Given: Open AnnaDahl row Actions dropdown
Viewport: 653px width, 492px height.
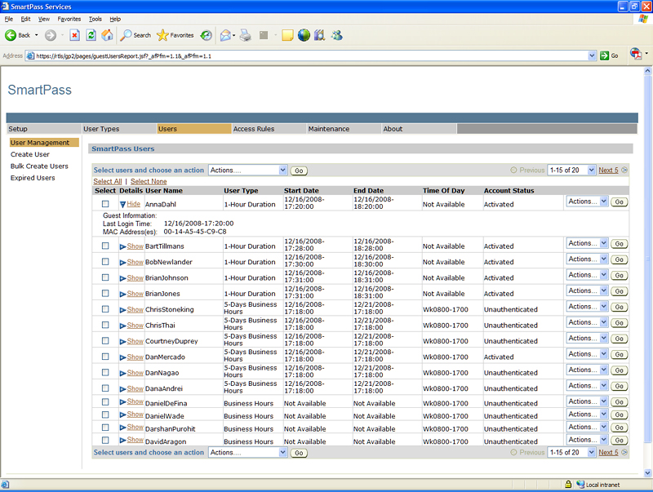Looking at the screenshot, I should pyautogui.click(x=587, y=202).
